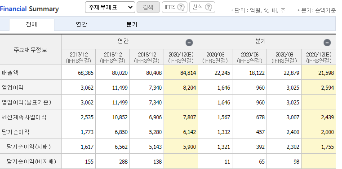This screenshot has height=169, width=342.
Task: Click the 2,594 estimated quarterly operating profit
Action: coord(327,88)
